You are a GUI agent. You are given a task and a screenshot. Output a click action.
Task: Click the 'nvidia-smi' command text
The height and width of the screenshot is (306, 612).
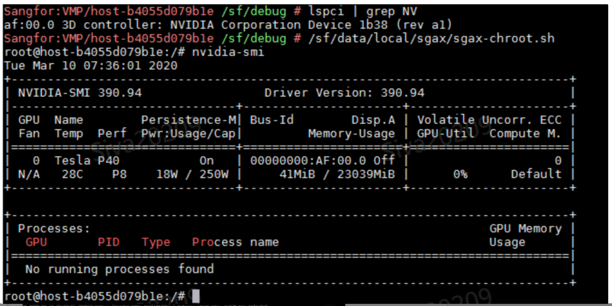click(x=229, y=52)
